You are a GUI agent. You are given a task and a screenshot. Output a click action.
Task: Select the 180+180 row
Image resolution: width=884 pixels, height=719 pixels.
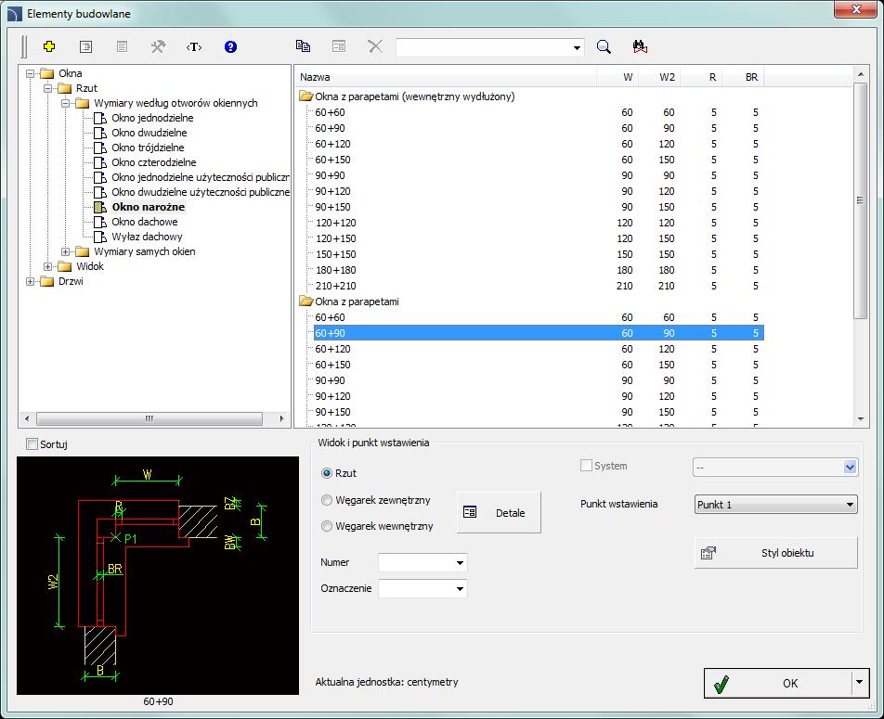(539, 270)
